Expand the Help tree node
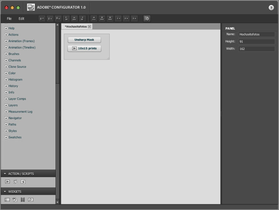The height and width of the screenshot is (210, 279). click(6, 28)
